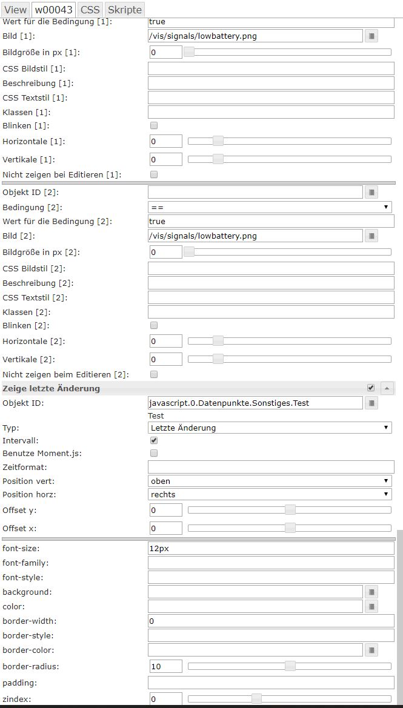This screenshot has width=403, height=708.
Task: Open the View tab
Action: point(15,10)
